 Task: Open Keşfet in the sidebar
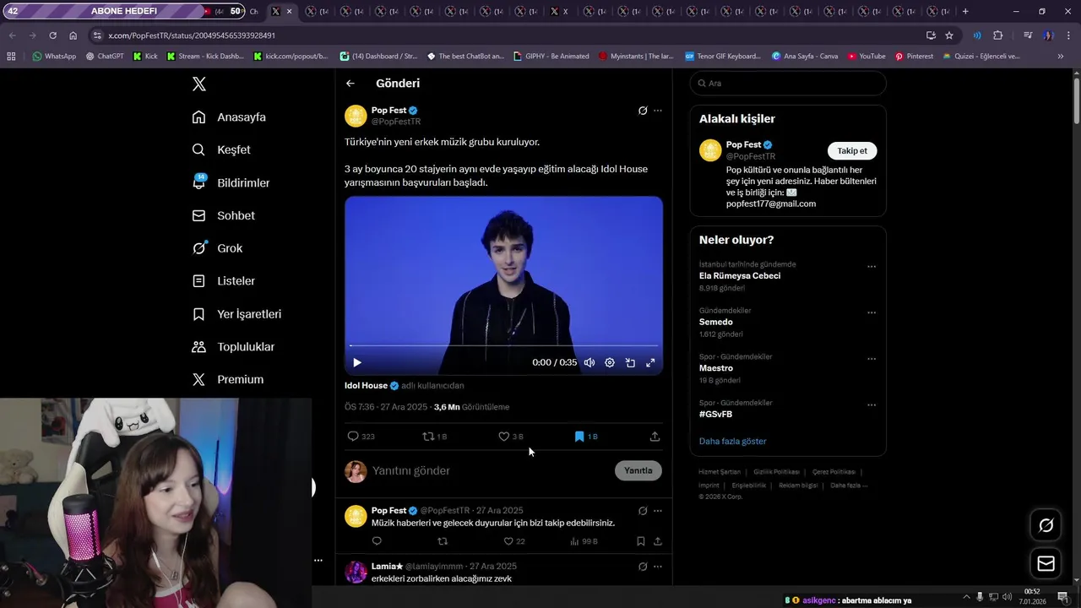221,149
